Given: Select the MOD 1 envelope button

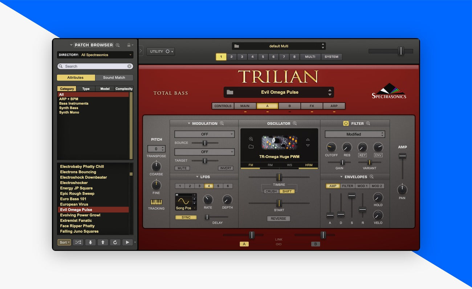Looking at the screenshot, I should coord(362,186).
